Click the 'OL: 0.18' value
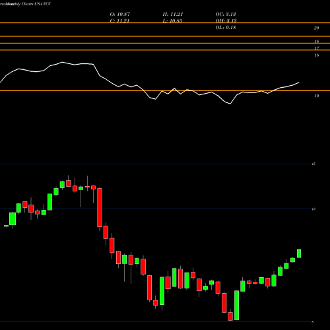Image resolution: width=330 pixels, height=330 pixels. [226, 28]
